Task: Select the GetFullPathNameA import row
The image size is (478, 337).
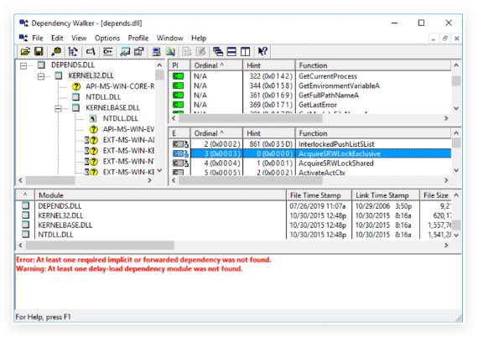Action: point(310,96)
